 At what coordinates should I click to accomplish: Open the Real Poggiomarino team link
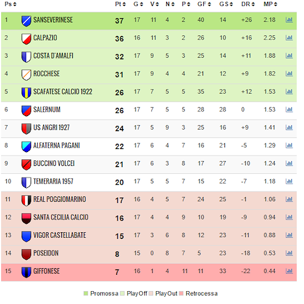click(60, 199)
